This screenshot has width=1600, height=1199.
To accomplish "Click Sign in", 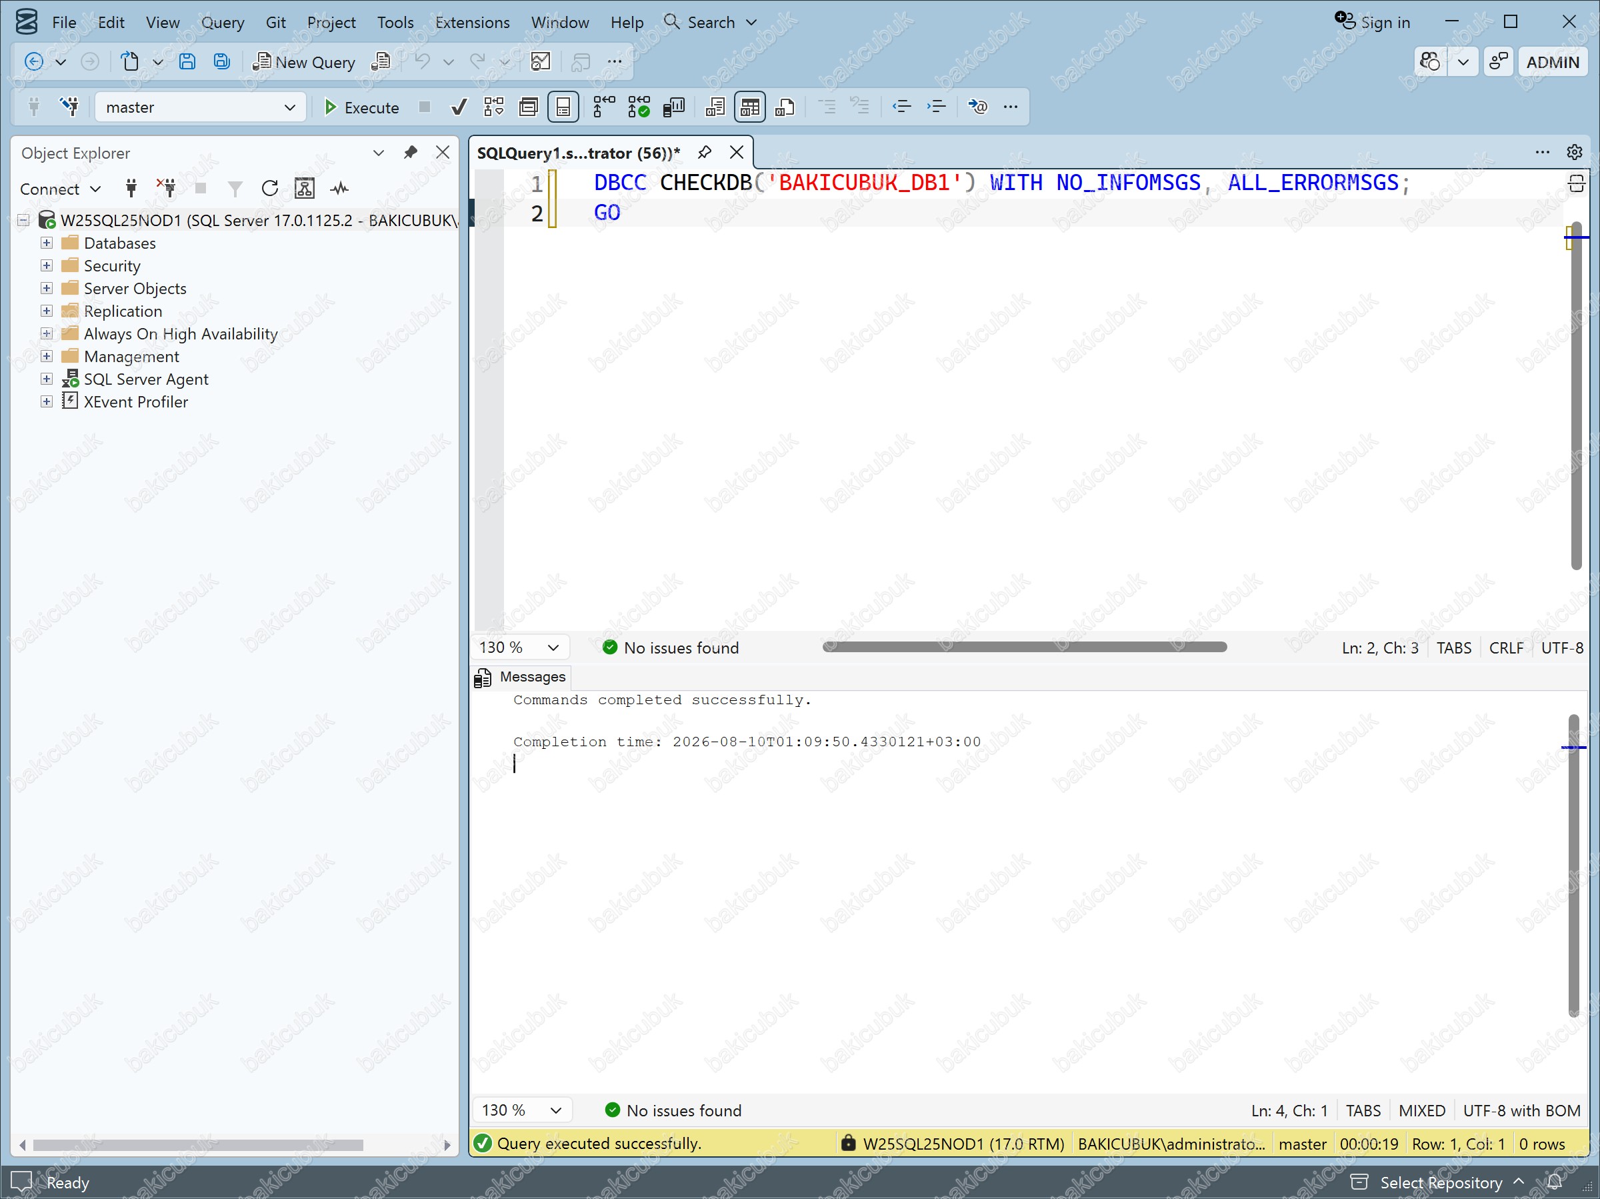I will (1372, 23).
